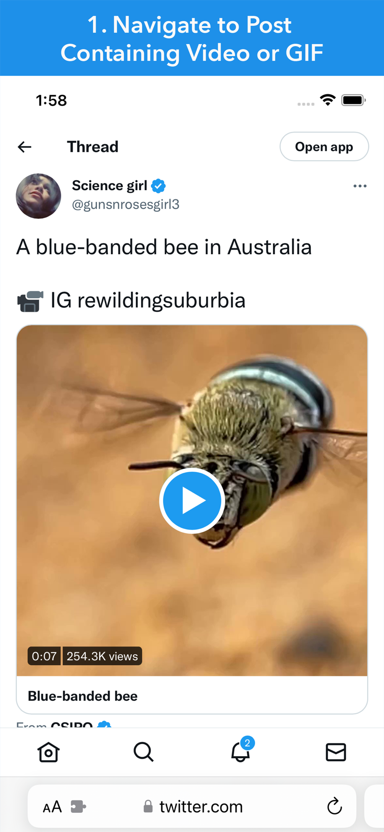Screen dimensions: 384x832
Task: Reload the page with the refresh icon
Action: [x=334, y=806]
